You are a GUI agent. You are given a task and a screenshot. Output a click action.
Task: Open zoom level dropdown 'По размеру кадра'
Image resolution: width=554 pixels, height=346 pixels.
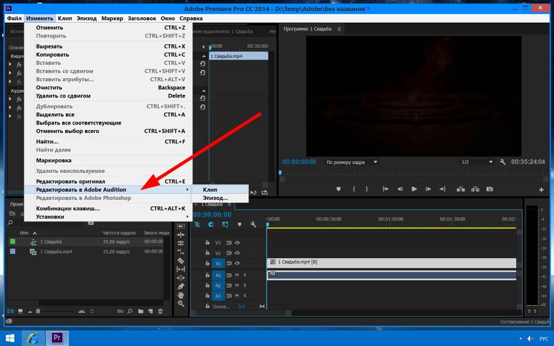352,162
